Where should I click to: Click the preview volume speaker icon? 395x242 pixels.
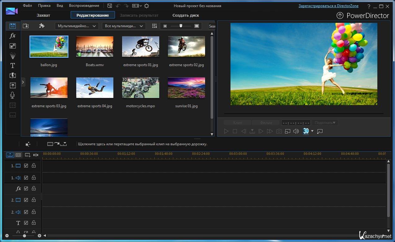tap(296, 131)
